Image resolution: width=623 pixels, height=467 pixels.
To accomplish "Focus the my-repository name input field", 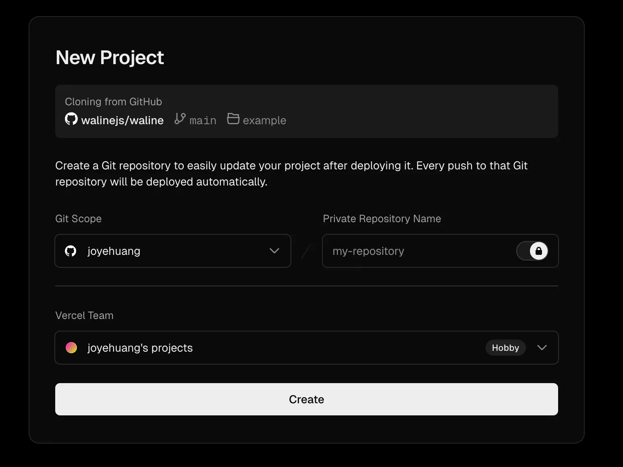I will (x=419, y=251).
